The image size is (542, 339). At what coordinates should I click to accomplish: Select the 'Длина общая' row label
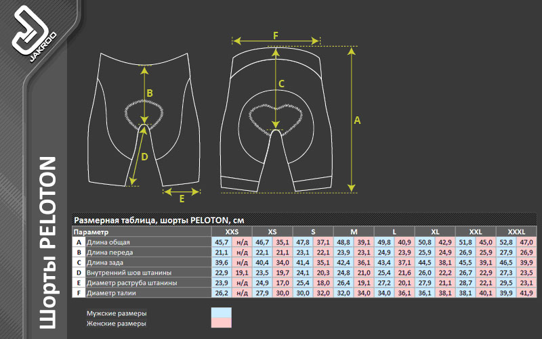coord(108,242)
